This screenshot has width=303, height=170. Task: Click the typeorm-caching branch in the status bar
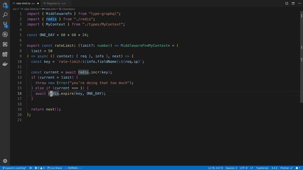pos(14,168)
